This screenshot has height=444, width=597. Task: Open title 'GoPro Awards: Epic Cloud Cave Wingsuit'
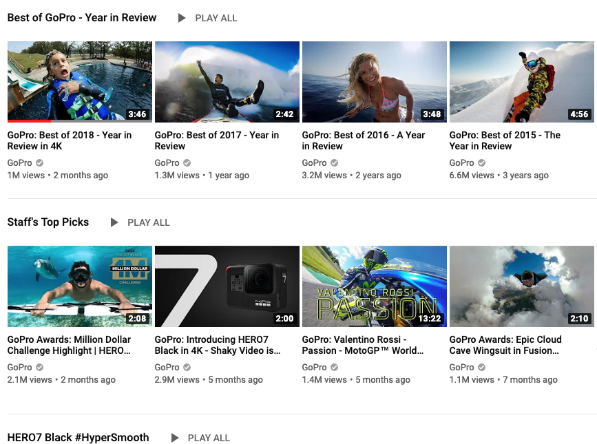click(505, 345)
